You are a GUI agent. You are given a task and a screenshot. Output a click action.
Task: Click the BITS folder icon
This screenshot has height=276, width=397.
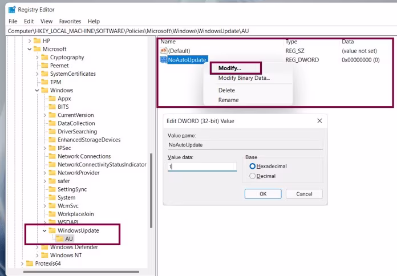(52, 107)
